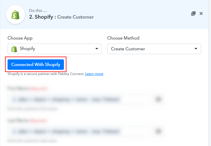Click the Connected With Shopify button
The height and width of the screenshot is (146, 211).
[36, 65]
